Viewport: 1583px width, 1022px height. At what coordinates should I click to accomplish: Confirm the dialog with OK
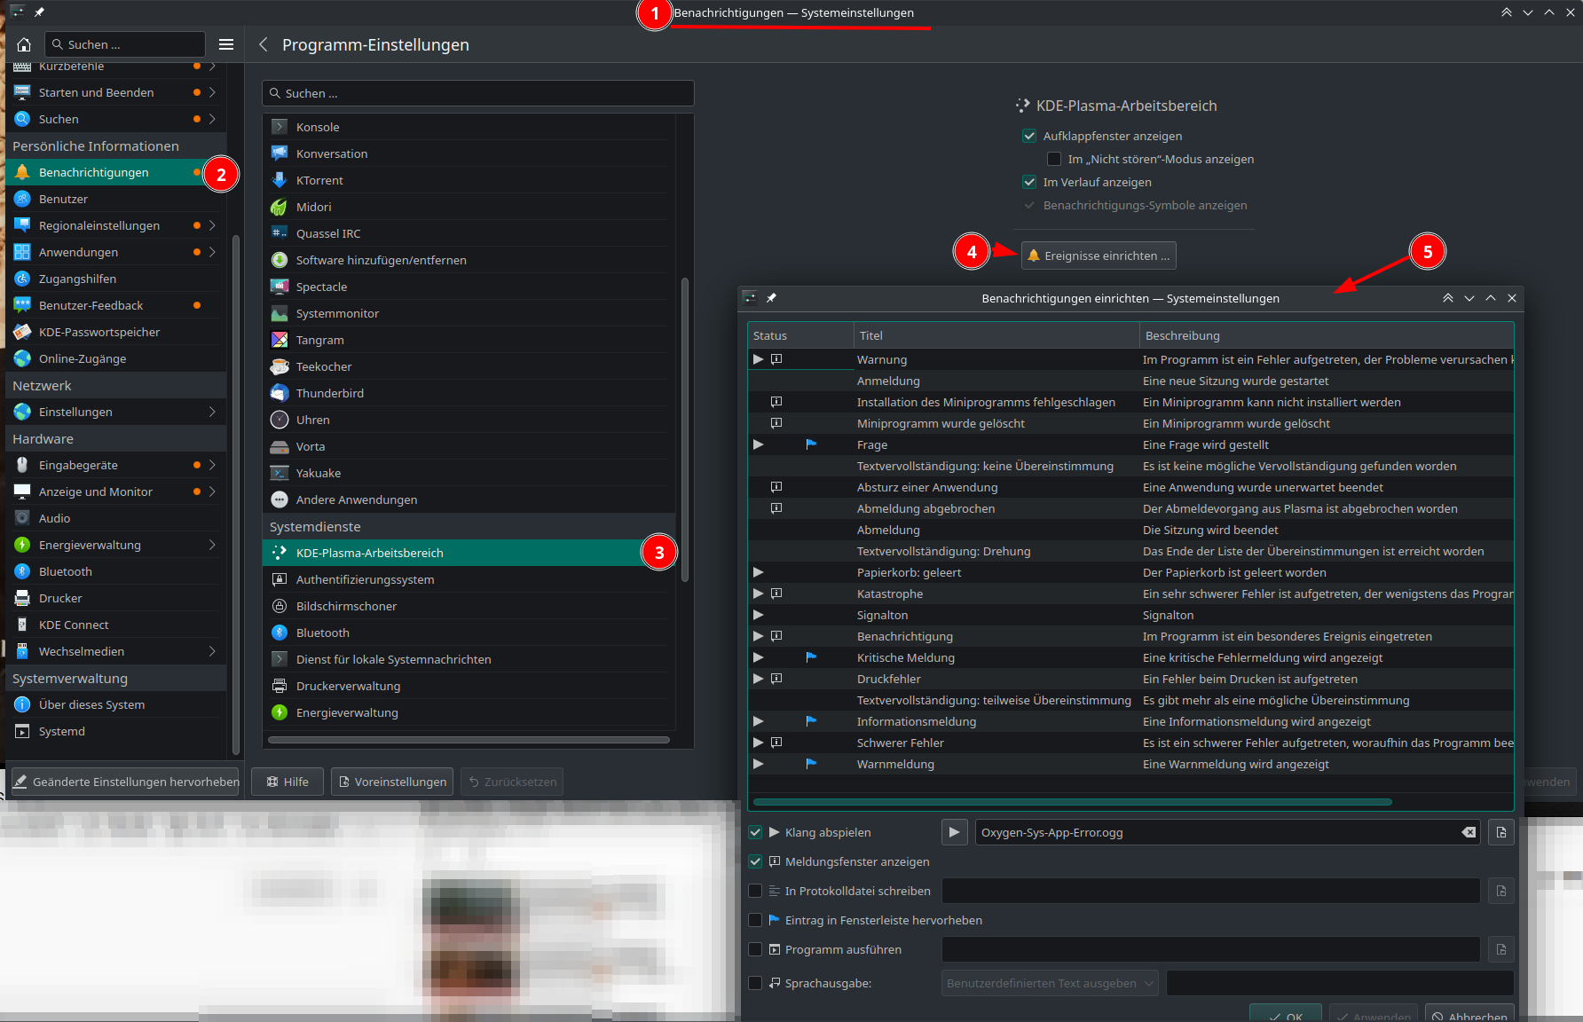(1286, 1014)
